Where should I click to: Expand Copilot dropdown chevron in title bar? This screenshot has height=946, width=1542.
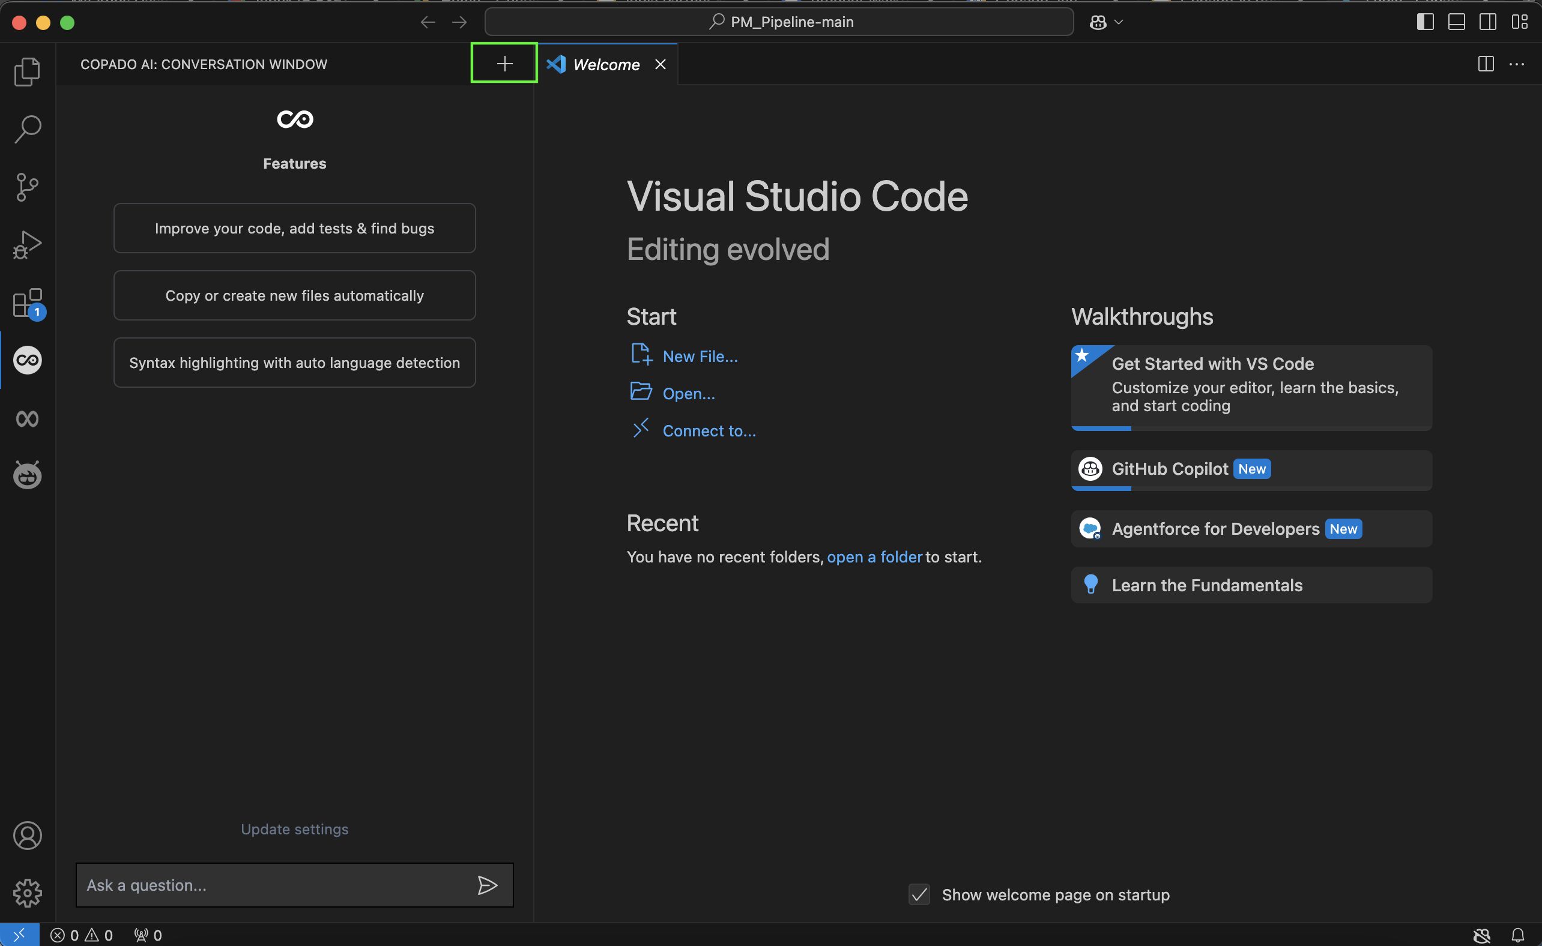1119,23
